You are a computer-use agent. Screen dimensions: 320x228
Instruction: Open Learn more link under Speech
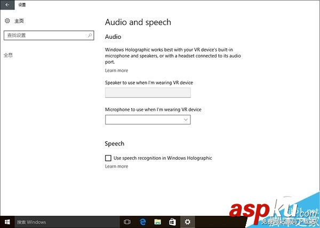click(x=116, y=166)
